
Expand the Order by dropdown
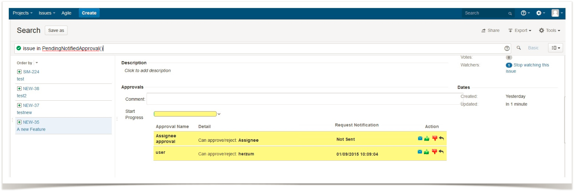pyautogui.click(x=37, y=63)
